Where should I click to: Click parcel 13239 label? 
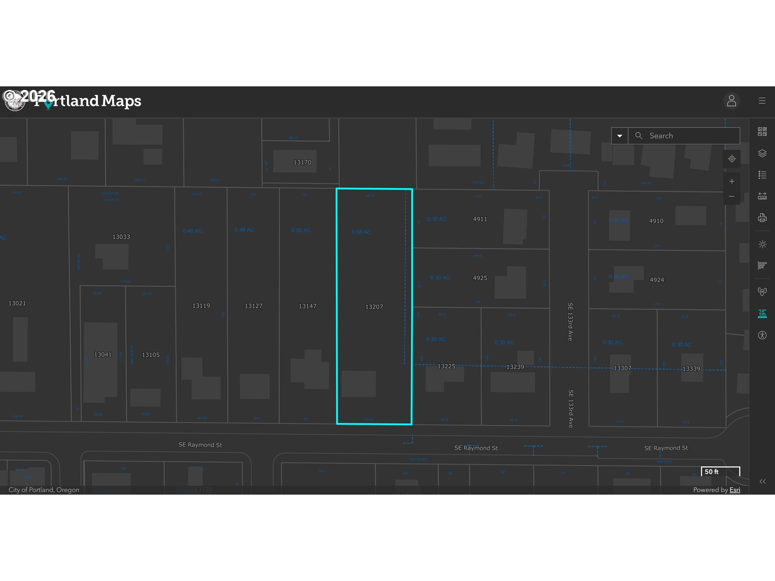point(515,367)
